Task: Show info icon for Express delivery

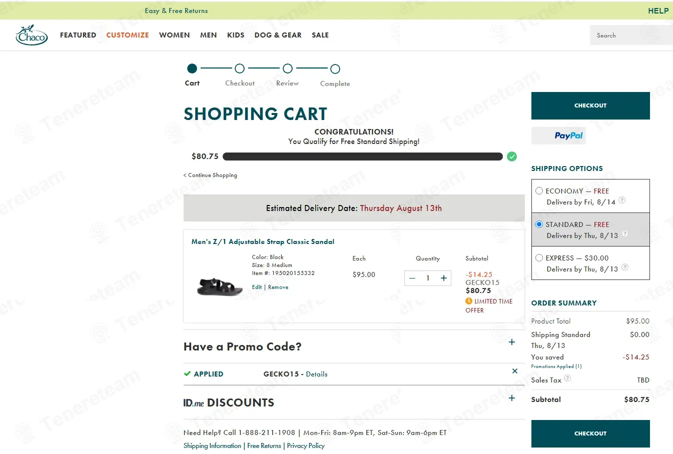Action: coord(624,267)
